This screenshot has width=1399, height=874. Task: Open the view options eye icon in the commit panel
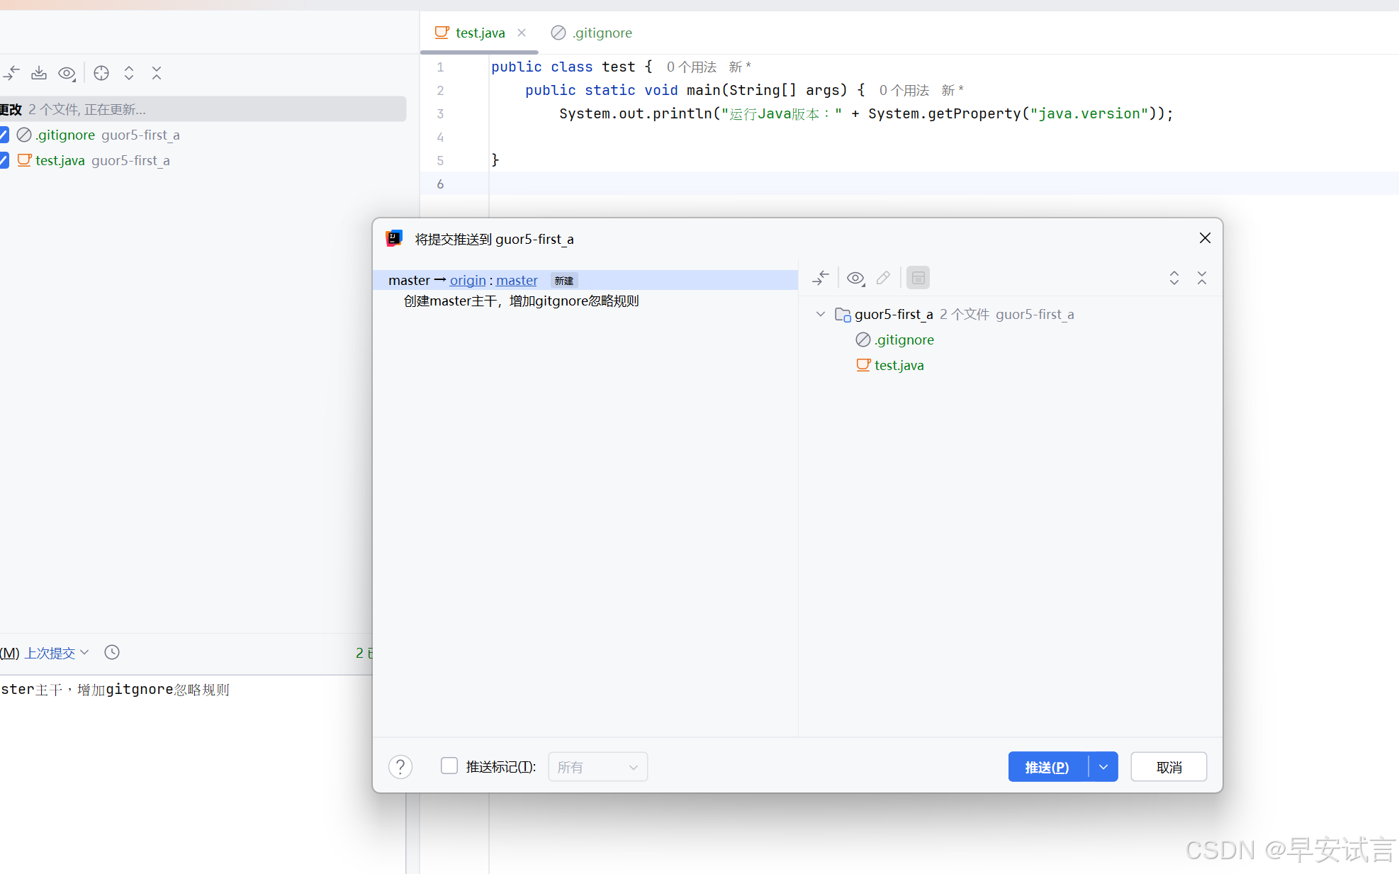pos(67,73)
